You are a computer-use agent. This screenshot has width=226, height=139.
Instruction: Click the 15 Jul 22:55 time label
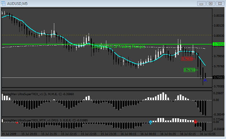pyautogui.click(x=89, y=134)
